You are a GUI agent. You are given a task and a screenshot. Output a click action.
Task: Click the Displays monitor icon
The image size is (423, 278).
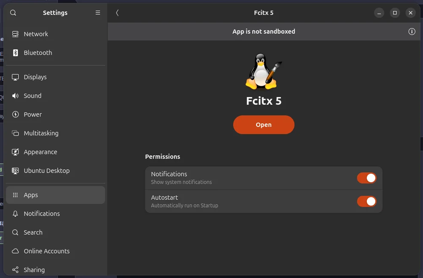(15, 77)
